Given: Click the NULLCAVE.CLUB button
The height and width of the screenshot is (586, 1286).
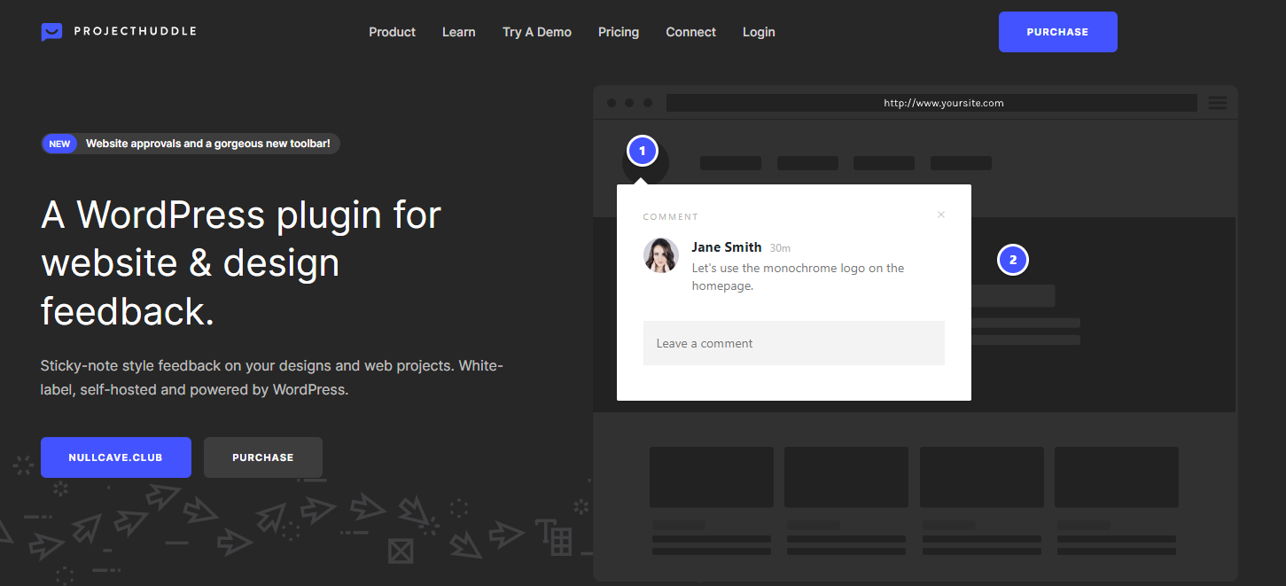Looking at the screenshot, I should click(115, 457).
